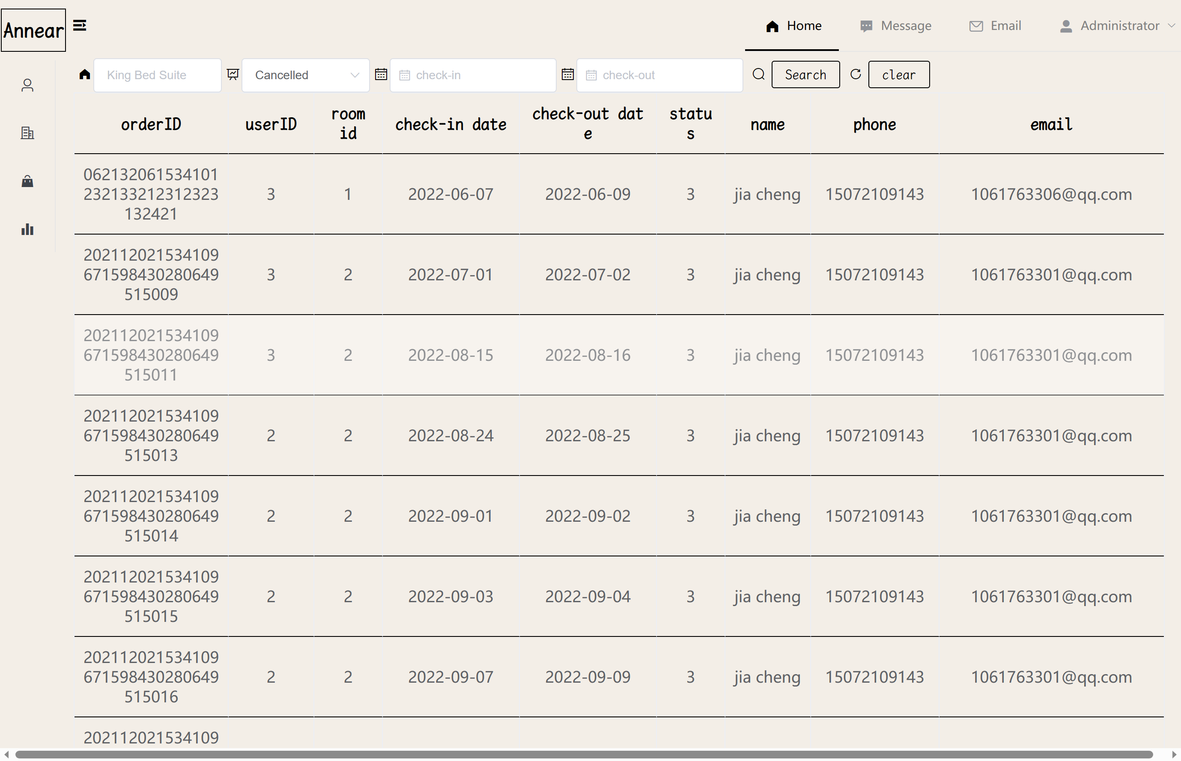
Task: Open the check-in date picker field
Action: coord(473,75)
